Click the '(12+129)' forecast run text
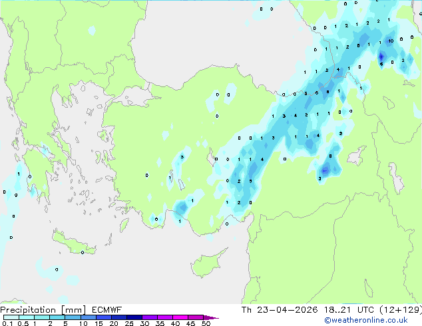This screenshot has height=326, width=422. click(x=401, y=310)
